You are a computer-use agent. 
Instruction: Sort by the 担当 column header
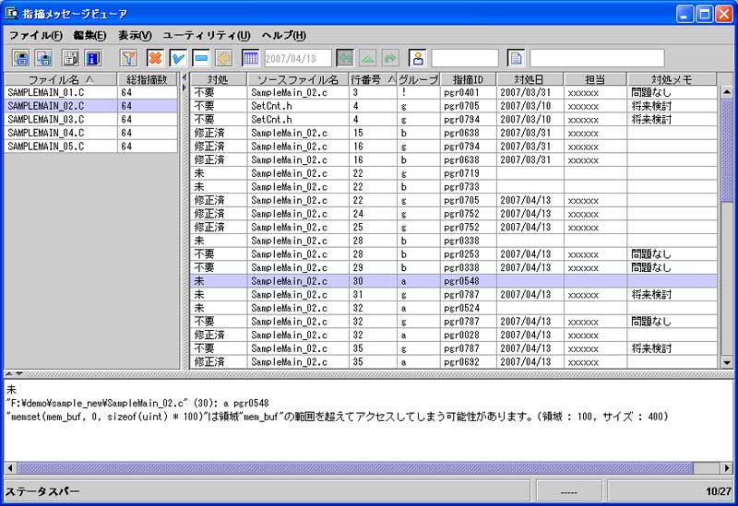pyautogui.click(x=595, y=79)
